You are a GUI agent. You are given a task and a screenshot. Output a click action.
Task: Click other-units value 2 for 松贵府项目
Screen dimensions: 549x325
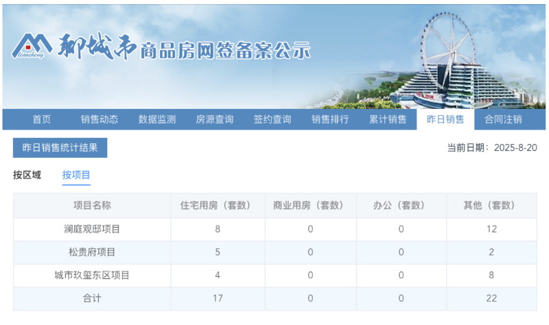(491, 252)
